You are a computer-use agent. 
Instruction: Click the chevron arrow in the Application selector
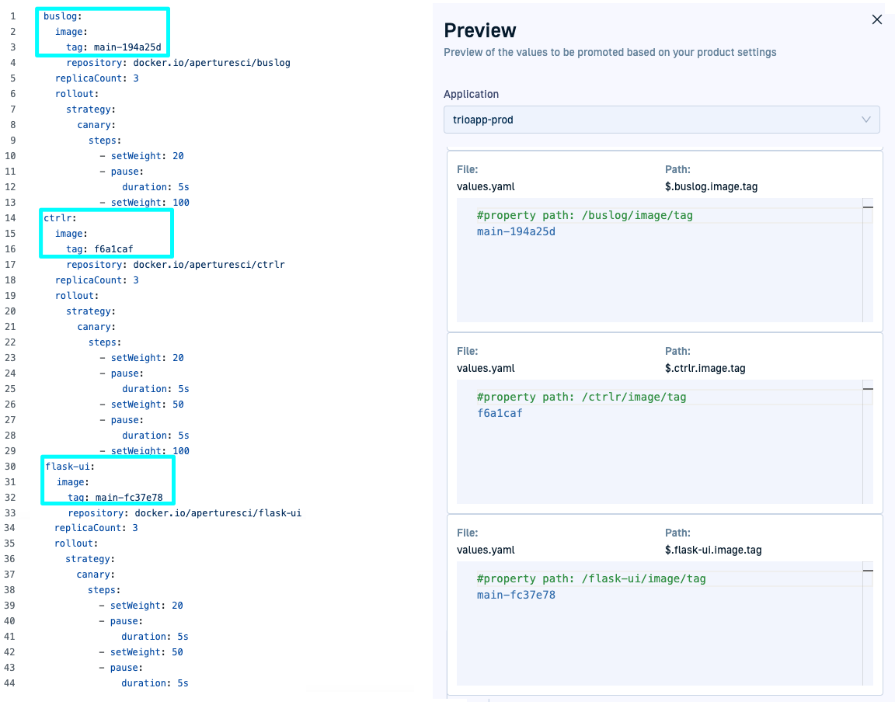point(866,120)
